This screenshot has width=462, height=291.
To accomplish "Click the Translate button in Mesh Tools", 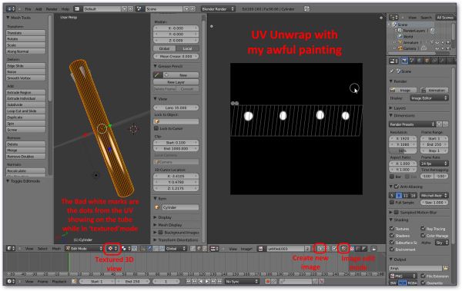I will (25, 33).
